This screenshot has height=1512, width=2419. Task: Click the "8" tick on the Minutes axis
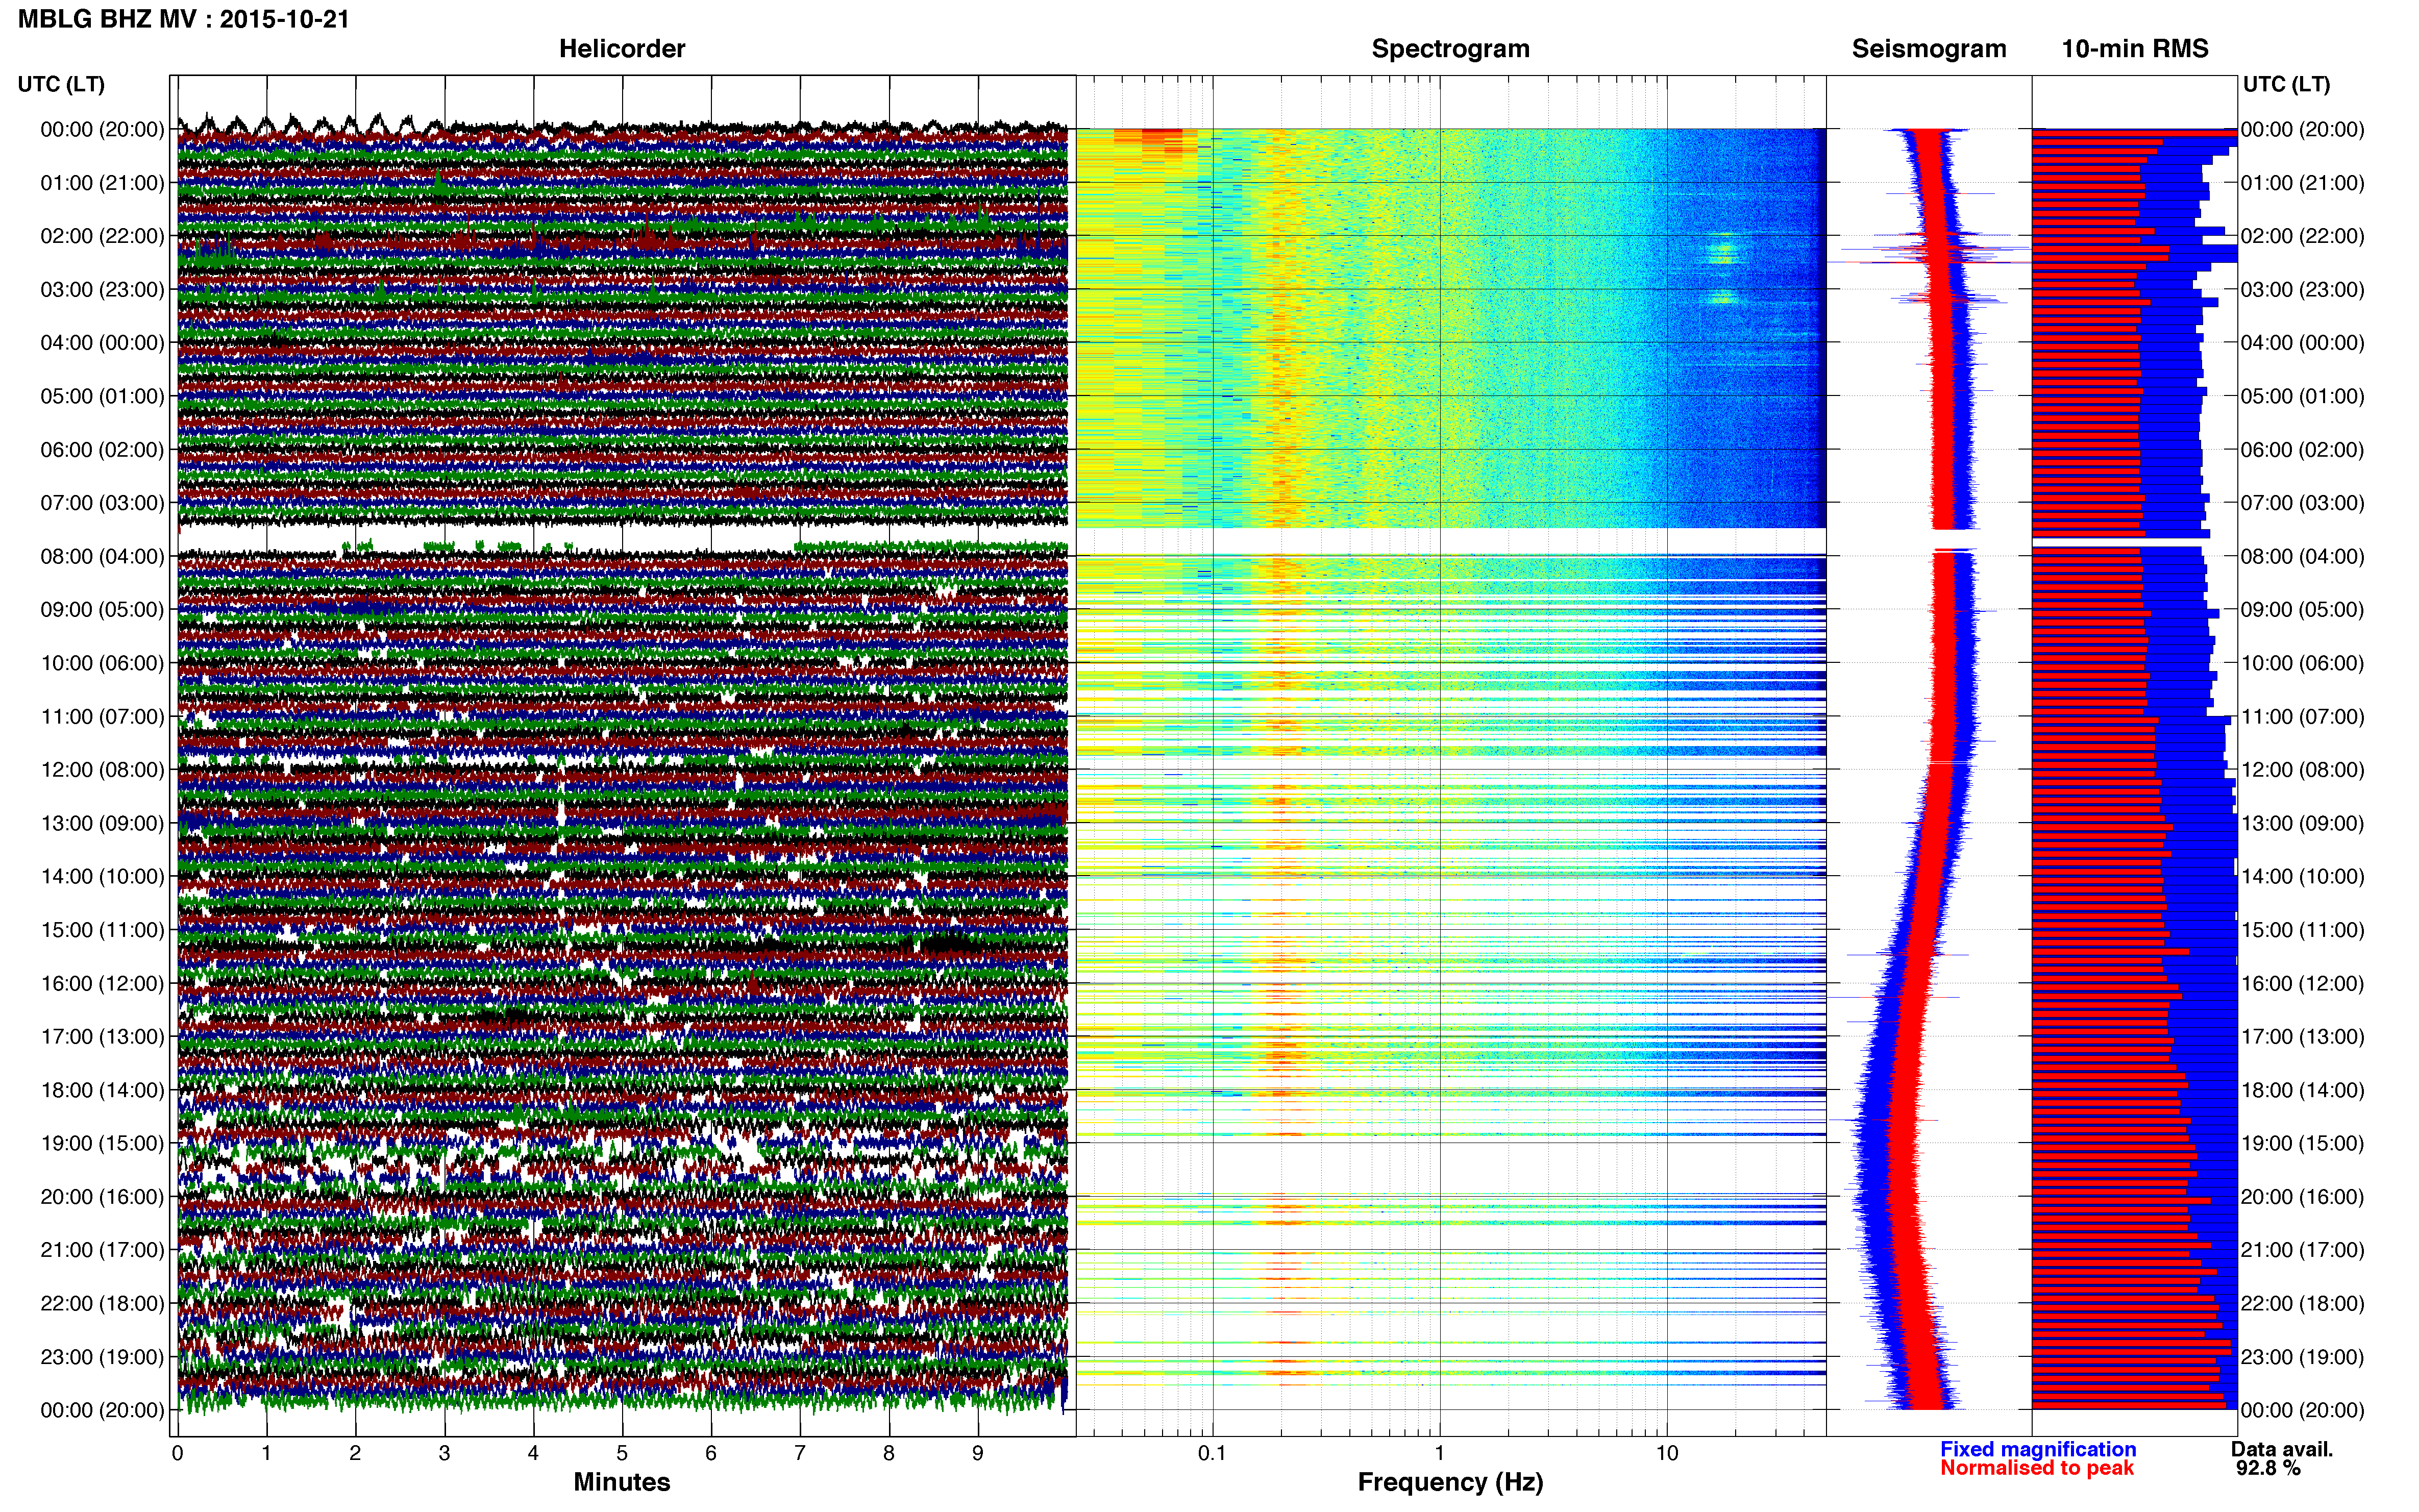[x=889, y=1454]
